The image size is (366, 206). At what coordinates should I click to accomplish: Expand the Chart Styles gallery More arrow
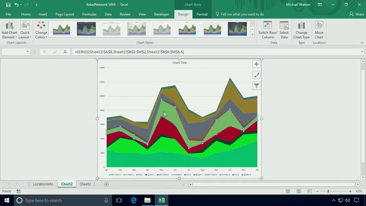[x=252, y=35]
